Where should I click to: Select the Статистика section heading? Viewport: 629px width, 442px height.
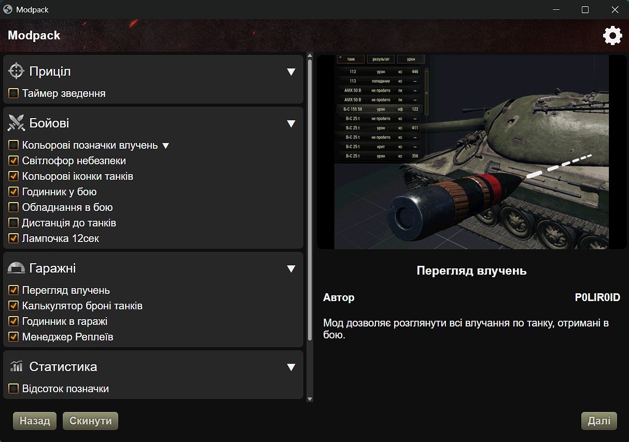point(63,367)
